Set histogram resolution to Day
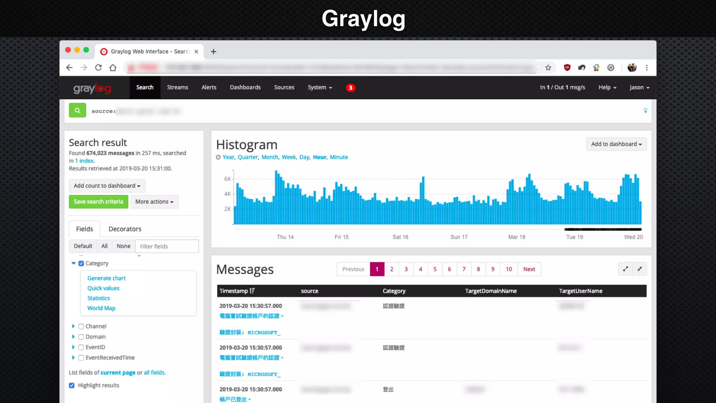Screen dimensions: 716x403 pyautogui.click(x=304, y=157)
